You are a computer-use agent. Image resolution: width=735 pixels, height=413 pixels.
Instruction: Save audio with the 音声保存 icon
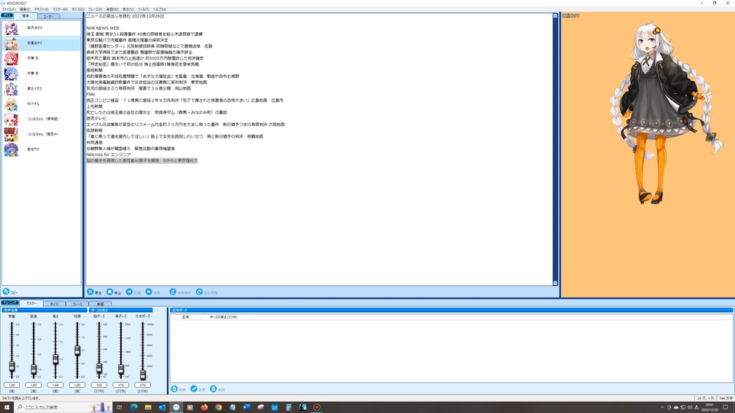pos(172,291)
